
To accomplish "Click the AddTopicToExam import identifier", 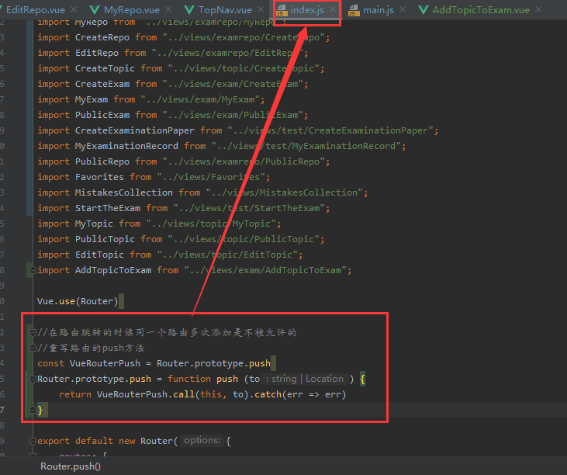I will point(112,270).
